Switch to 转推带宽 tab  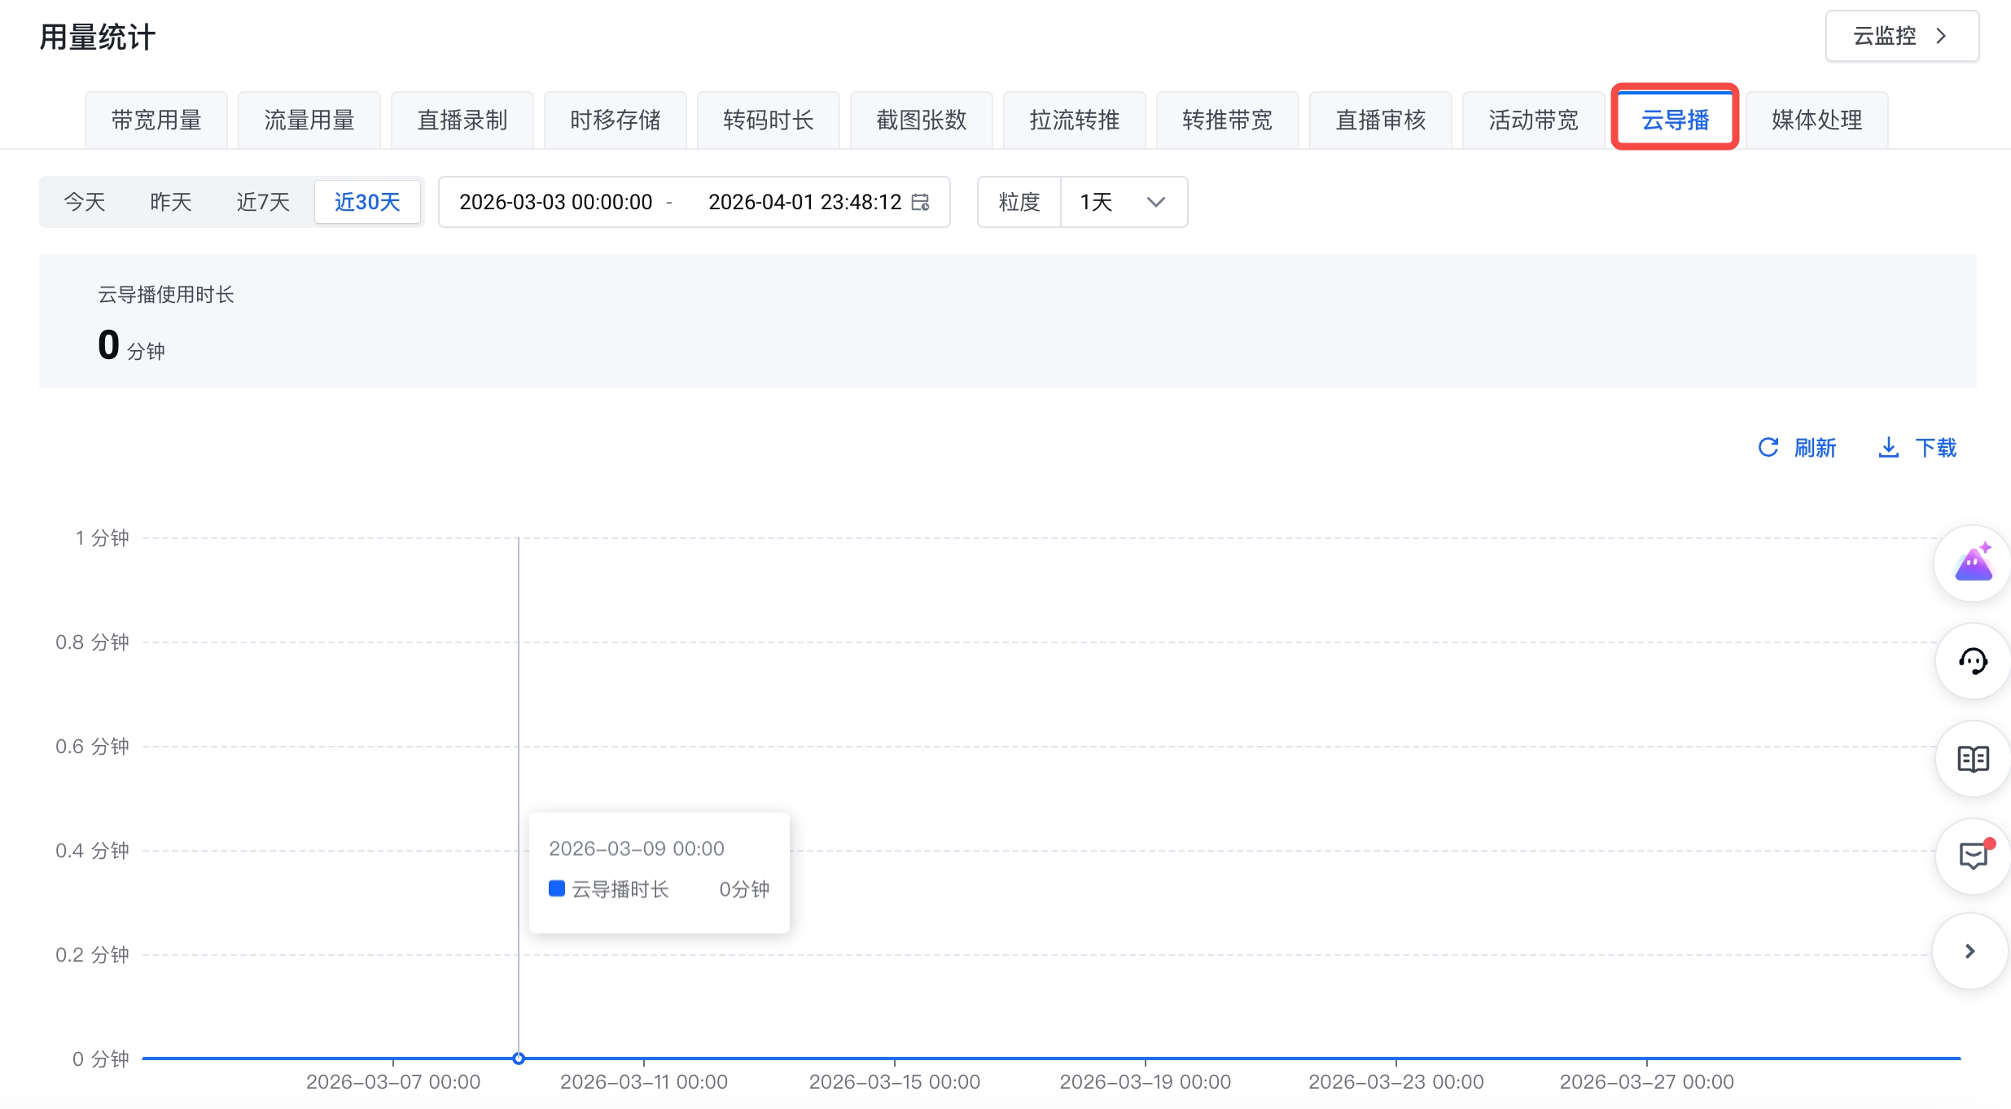click(x=1228, y=121)
